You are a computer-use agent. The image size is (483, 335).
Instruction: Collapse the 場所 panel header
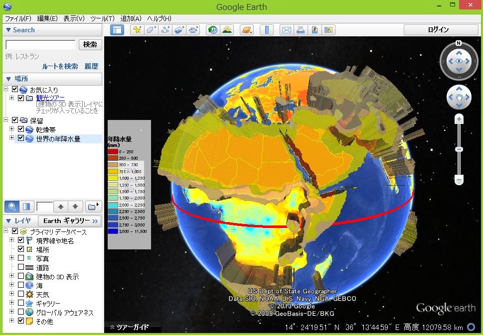(52, 79)
